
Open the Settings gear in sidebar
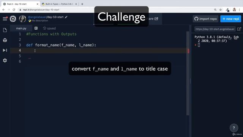coord(5,61)
